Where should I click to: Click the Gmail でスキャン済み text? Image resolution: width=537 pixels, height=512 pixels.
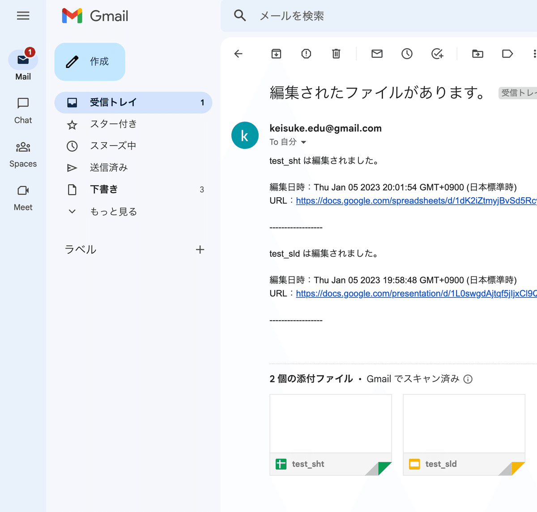413,379
